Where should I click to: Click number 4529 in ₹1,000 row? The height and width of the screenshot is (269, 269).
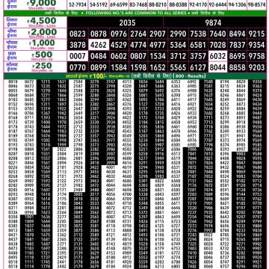pyautogui.click(x=119, y=45)
